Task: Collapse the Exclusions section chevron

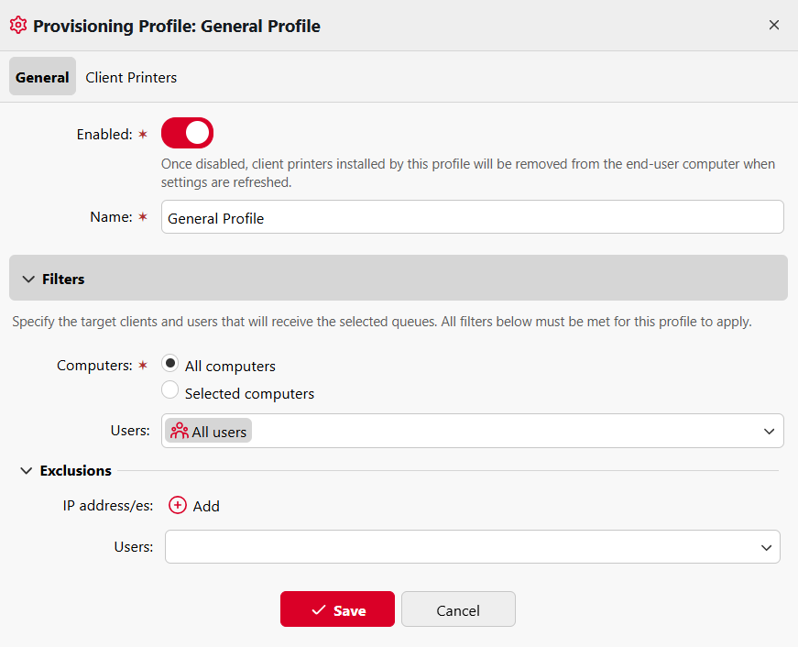Action: 26,471
